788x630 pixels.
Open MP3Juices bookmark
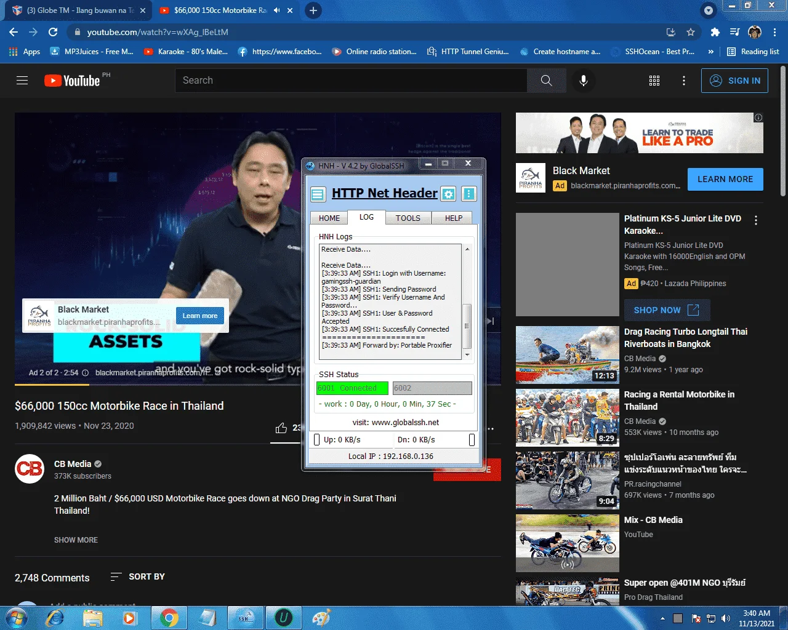point(92,52)
